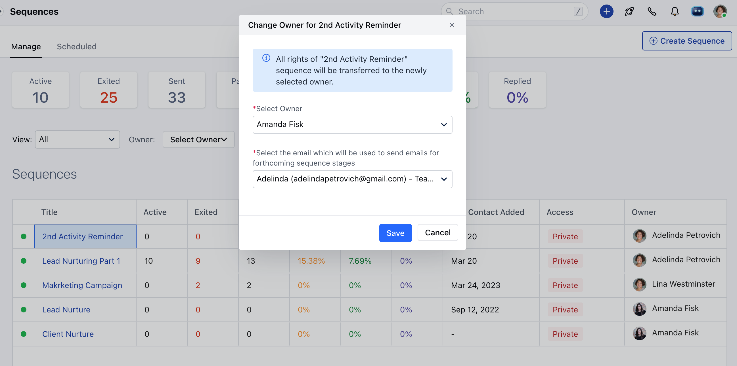Open the Owner filter Select Owner dropdown
737x366 pixels.
pyautogui.click(x=198, y=139)
